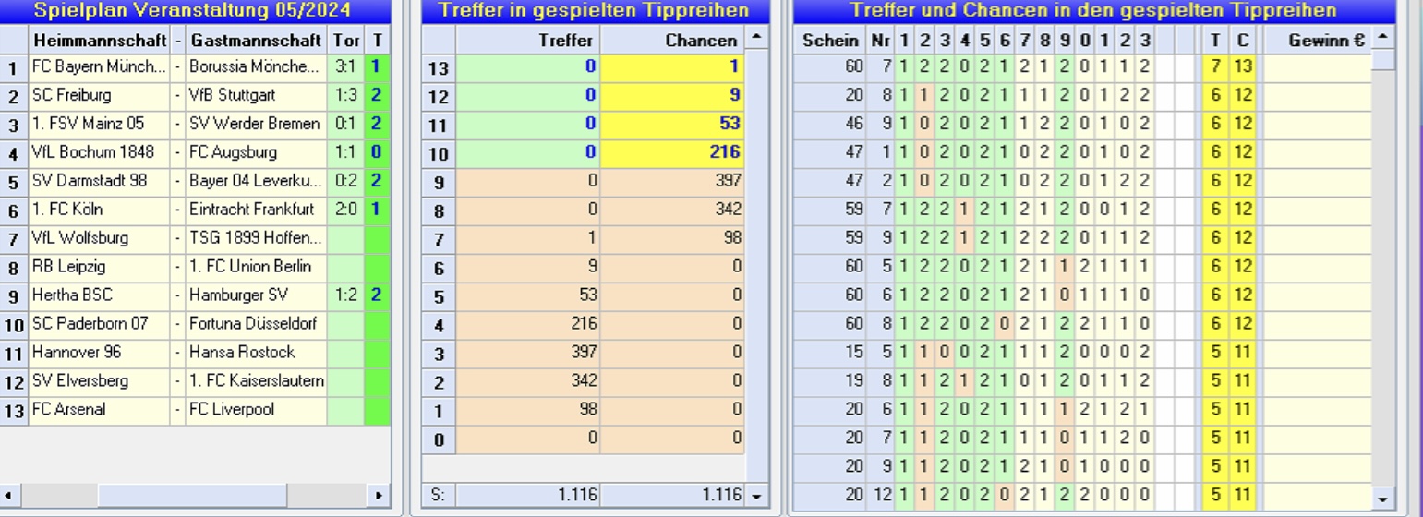
Task: Click the Gewinn € column header
Action: [x=1317, y=40]
